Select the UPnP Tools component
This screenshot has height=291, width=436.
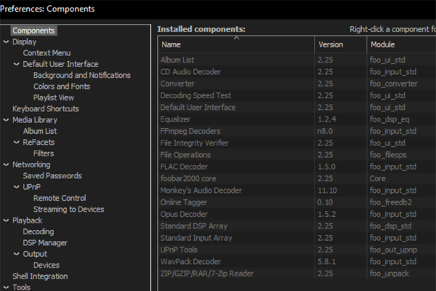297,250
